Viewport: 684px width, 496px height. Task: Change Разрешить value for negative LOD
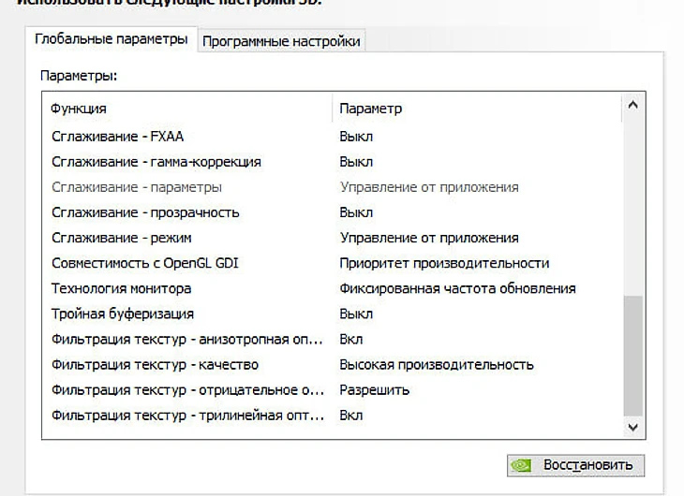coord(374,389)
